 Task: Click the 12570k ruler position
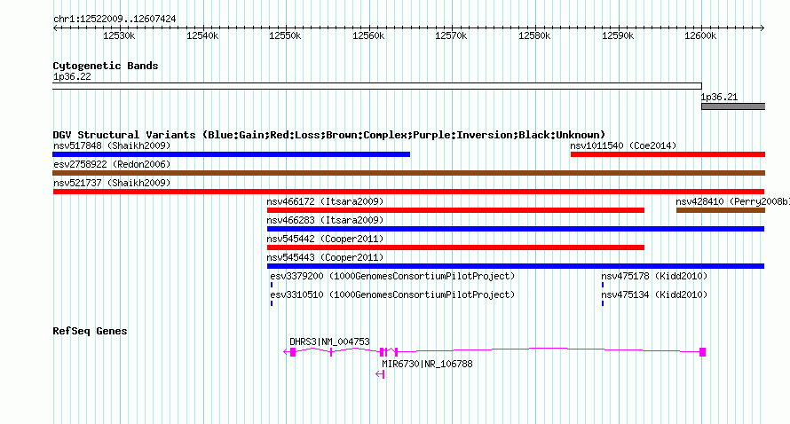click(x=452, y=35)
